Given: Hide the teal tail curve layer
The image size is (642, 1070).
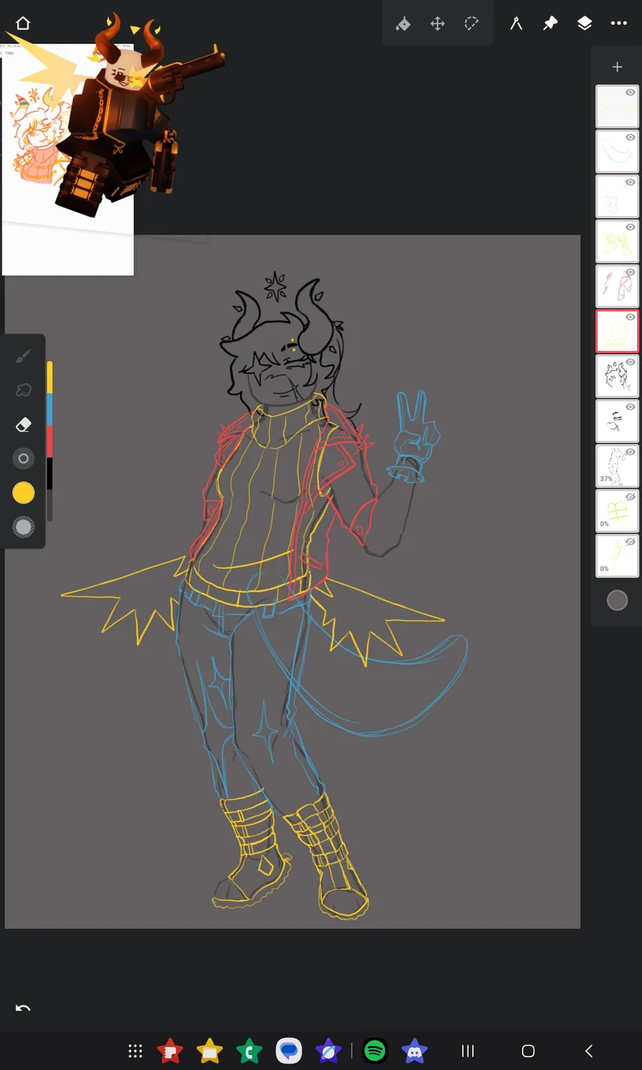Looking at the screenshot, I should pos(631,138).
